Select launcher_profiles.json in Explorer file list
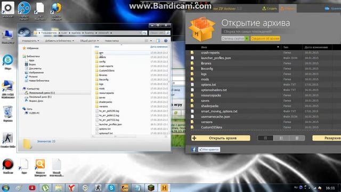The image size is (341, 192). coord(110,124)
